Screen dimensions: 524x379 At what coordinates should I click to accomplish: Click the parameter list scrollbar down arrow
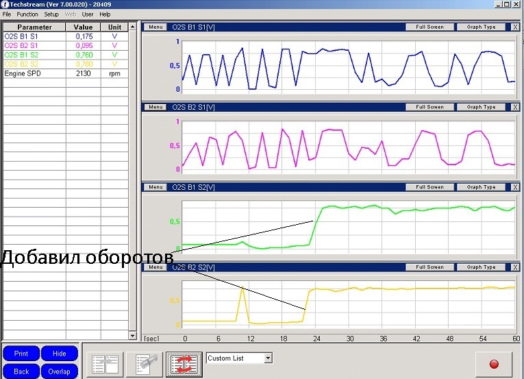pos(133,336)
